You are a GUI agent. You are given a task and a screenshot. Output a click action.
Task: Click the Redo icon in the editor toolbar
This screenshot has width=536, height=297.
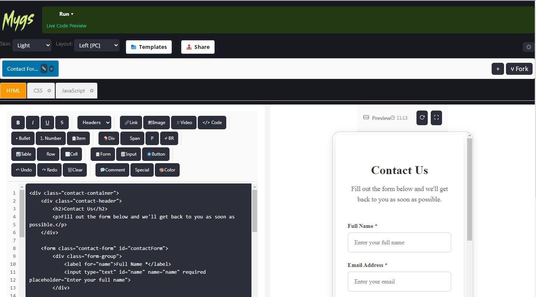click(x=49, y=170)
